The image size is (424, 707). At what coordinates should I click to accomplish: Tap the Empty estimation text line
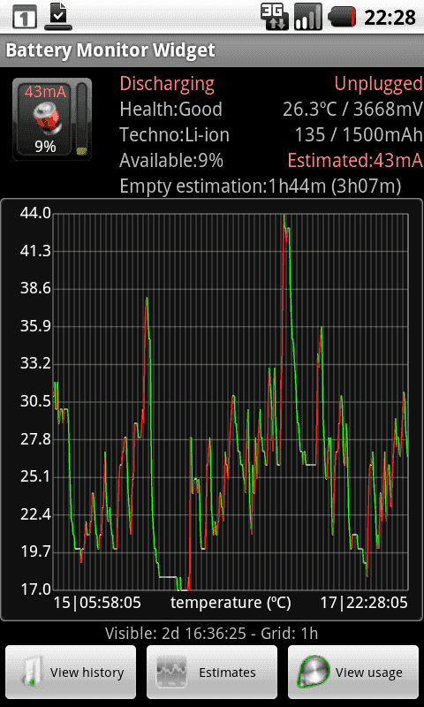tap(261, 186)
